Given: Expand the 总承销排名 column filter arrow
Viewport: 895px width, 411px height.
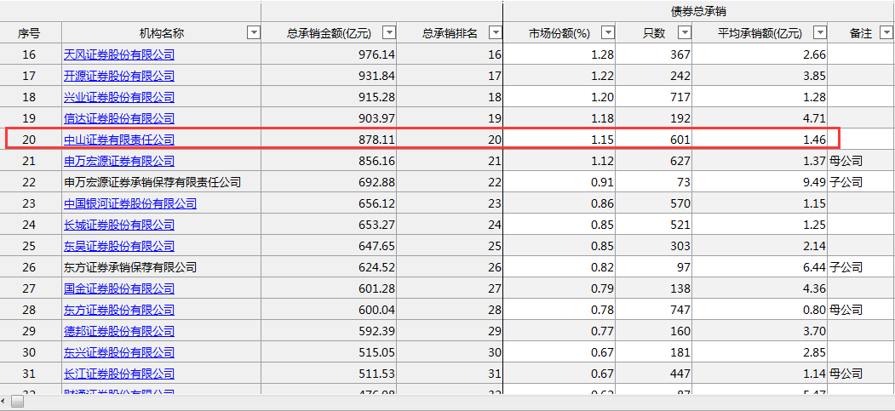Looking at the screenshot, I should (x=495, y=33).
